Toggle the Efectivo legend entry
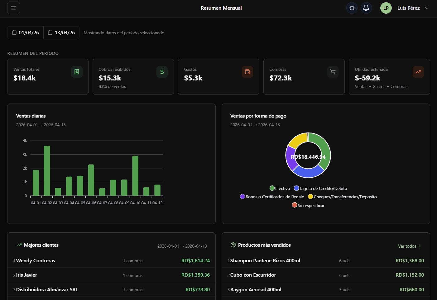Image resolution: width=437 pixels, height=300 pixels. pyautogui.click(x=280, y=188)
